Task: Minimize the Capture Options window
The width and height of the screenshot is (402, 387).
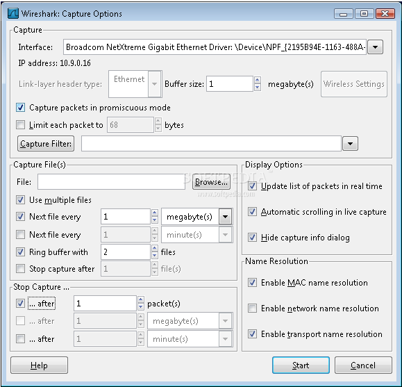Action: point(344,14)
